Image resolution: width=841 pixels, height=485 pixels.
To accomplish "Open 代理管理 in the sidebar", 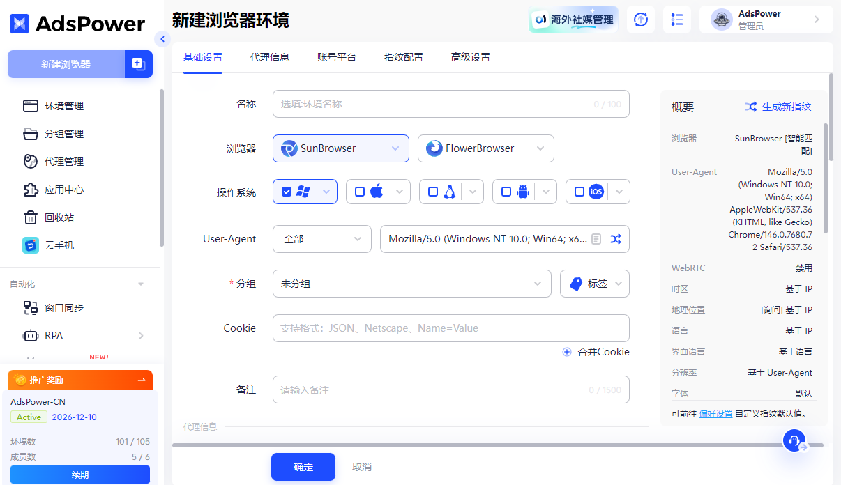I will (x=64, y=162).
